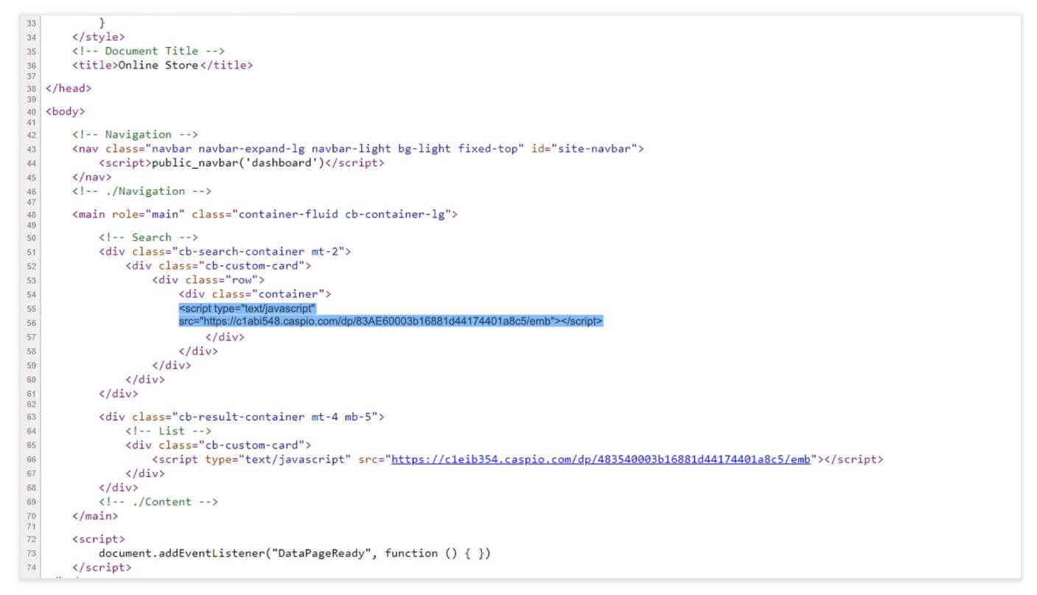The width and height of the screenshot is (1037, 595).
Task: Click the <!-- ./Content --> comment
Action: tap(158, 501)
